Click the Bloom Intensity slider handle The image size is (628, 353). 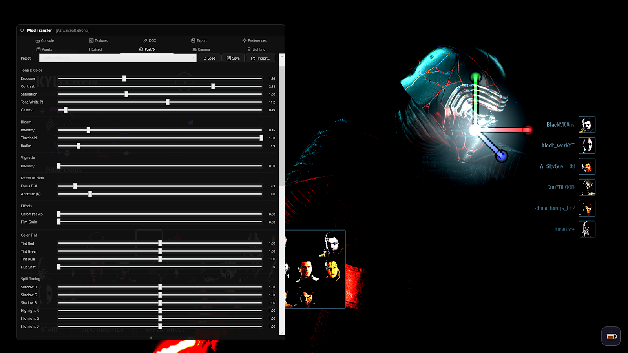point(88,130)
